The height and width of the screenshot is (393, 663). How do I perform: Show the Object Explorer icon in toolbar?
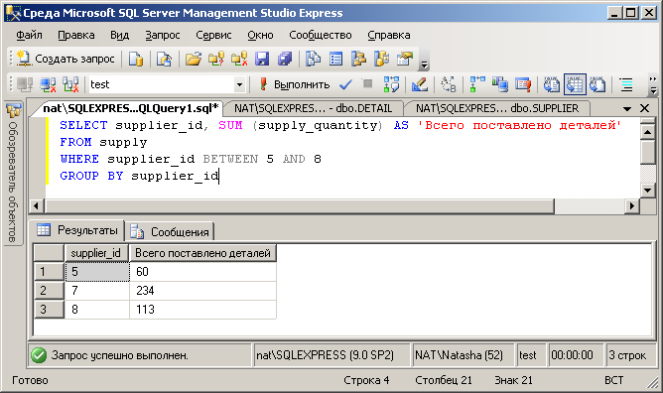(358, 59)
